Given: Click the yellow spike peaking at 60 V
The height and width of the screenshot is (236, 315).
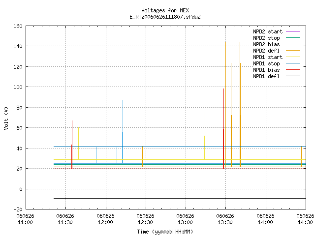Looking at the screenshot, I should coord(78,144).
